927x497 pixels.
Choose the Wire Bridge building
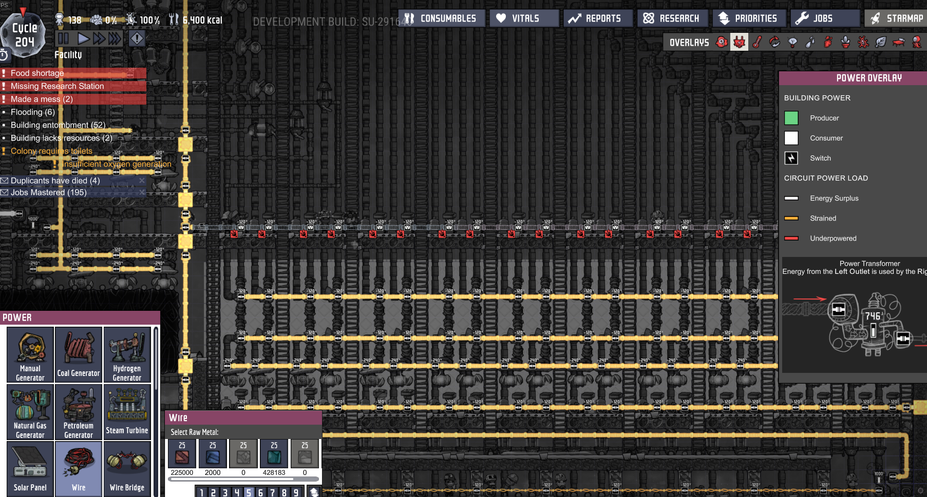[x=127, y=468]
